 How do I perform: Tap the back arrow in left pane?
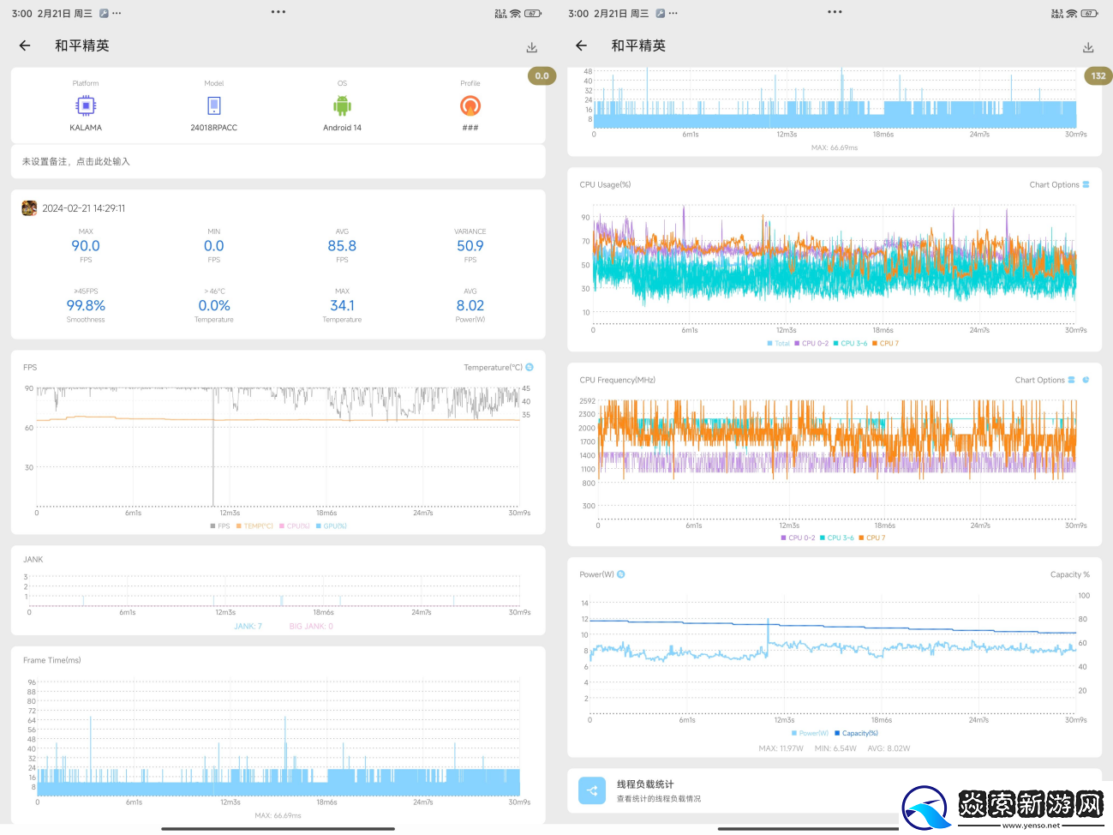pyautogui.click(x=25, y=45)
